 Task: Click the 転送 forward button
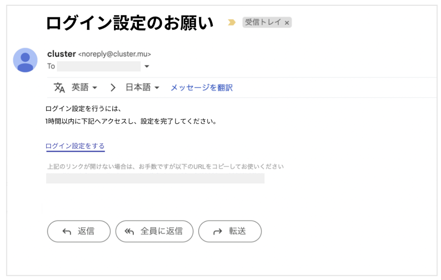tap(230, 231)
